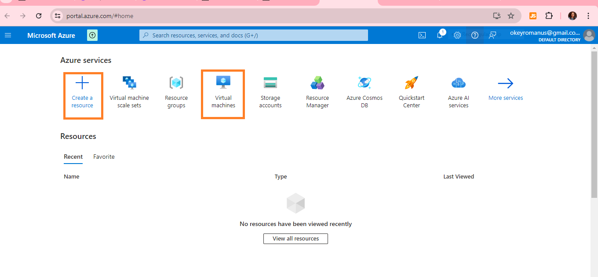Screen dimensions: 598x277
Task: Open Virtual machines service
Action: pyautogui.click(x=223, y=92)
